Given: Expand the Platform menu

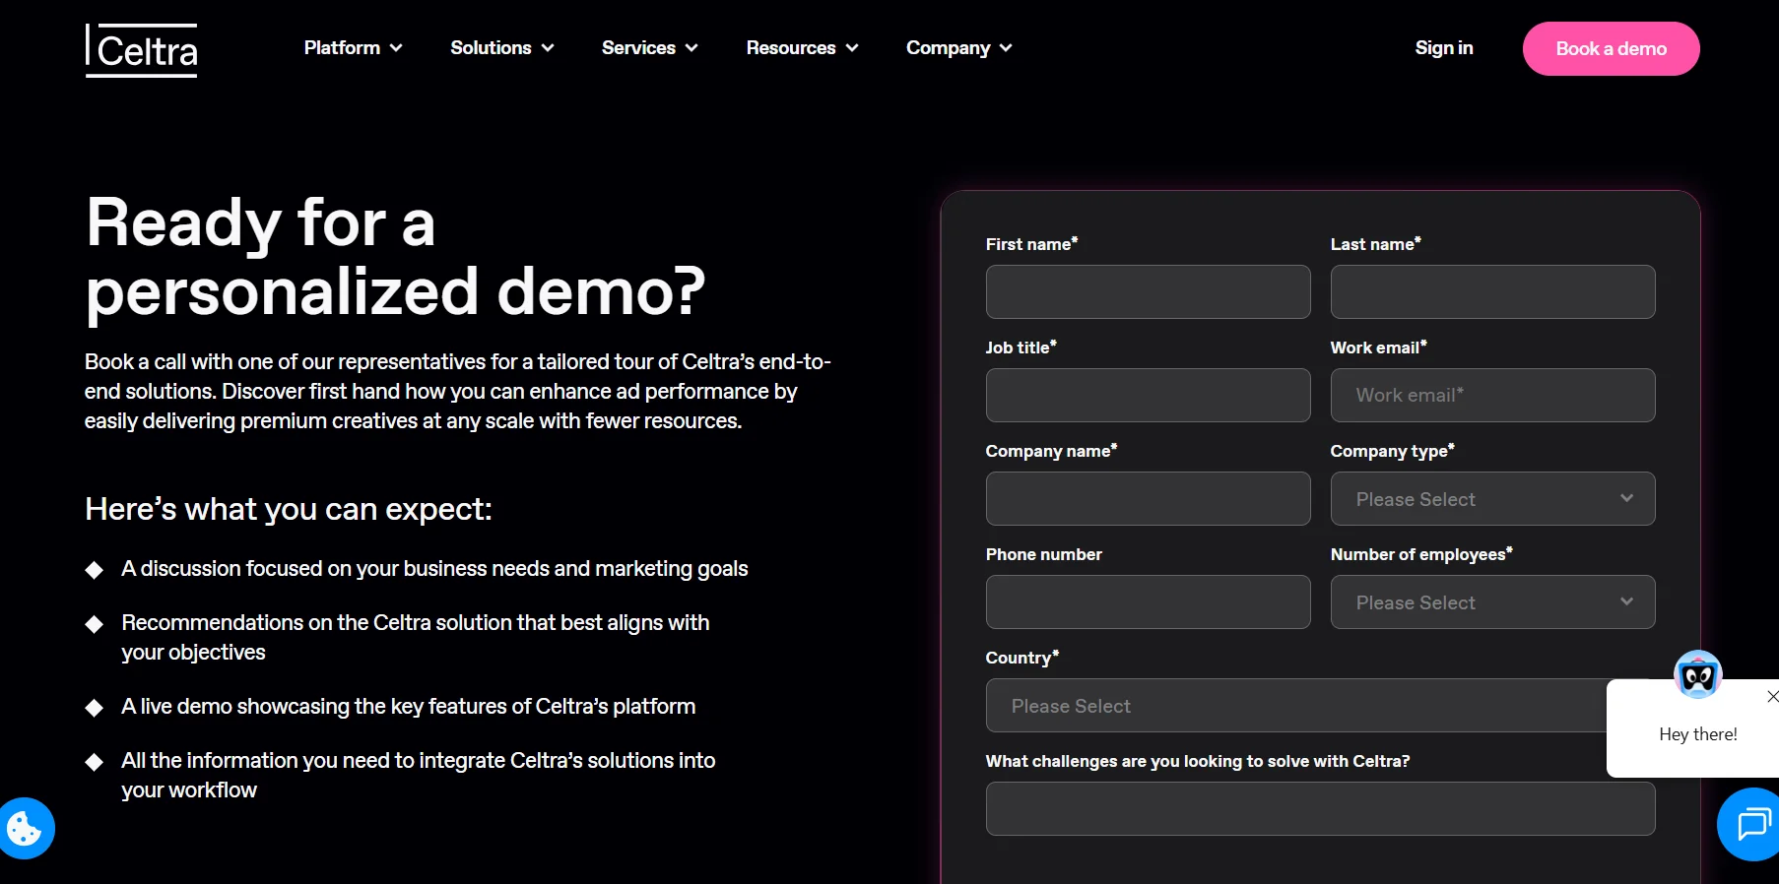Looking at the screenshot, I should click(353, 47).
